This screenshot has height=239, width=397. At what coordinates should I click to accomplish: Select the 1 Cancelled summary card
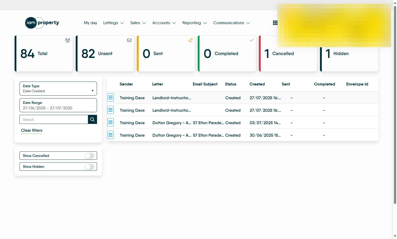(288, 54)
